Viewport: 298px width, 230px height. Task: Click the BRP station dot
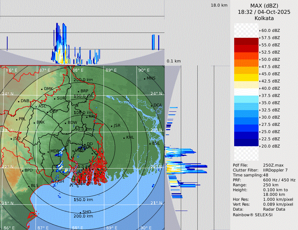tap(78, 91)
